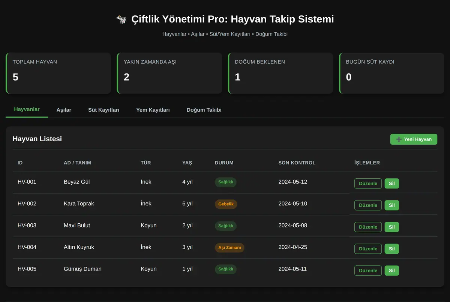This screenshot has width=450, height=302.
Task: Show the Doğum Takibi tab
Action: click(x=204, y=110)
